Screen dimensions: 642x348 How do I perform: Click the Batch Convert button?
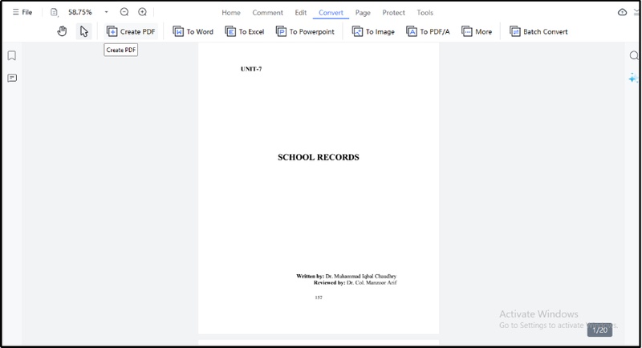click(538, 31)
